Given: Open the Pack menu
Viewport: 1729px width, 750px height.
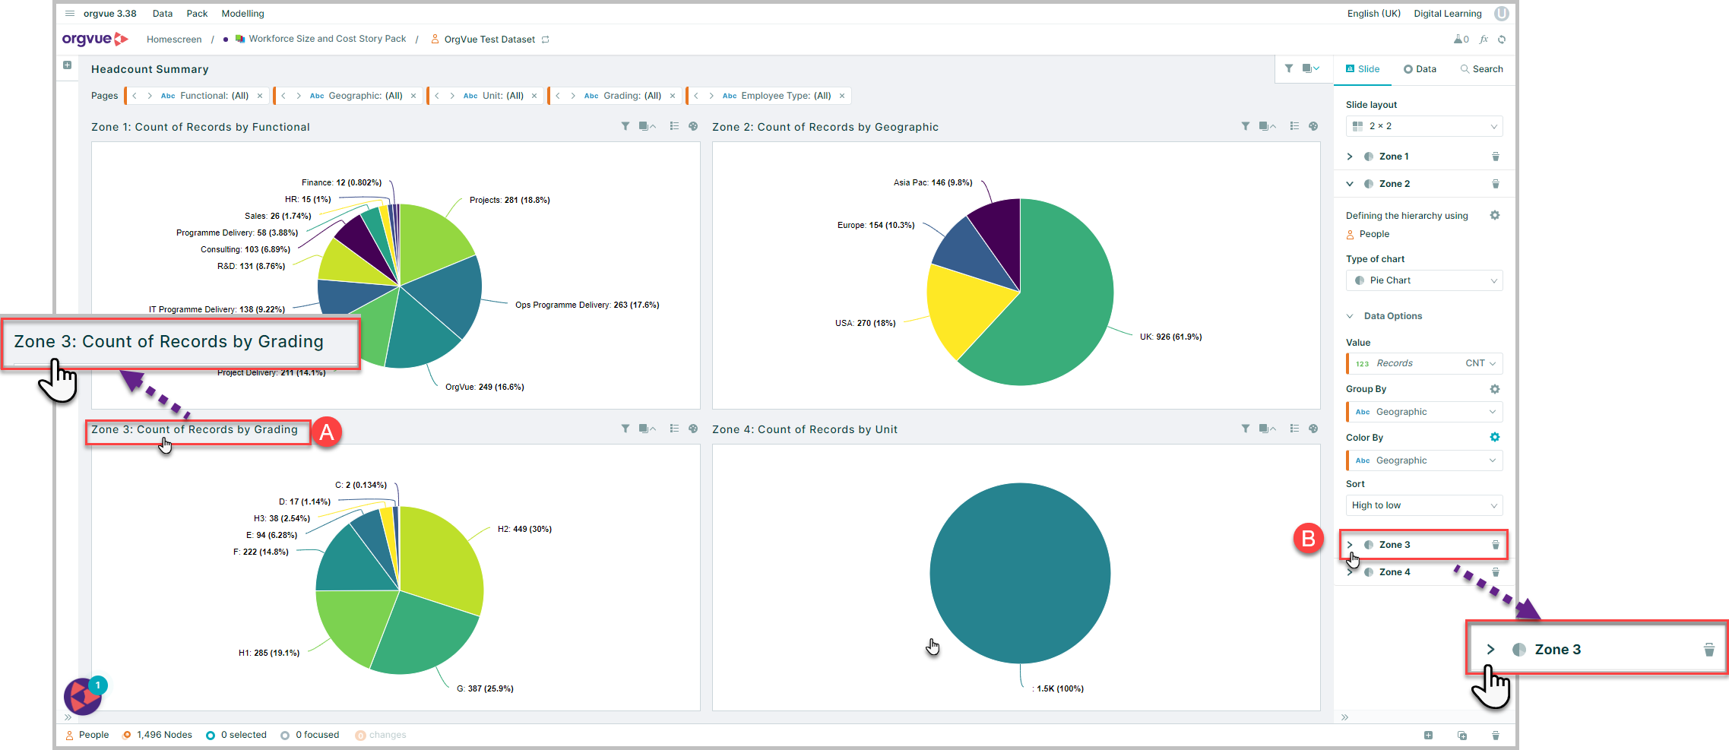Looking at the screenshot, I should tap(197, 14).
